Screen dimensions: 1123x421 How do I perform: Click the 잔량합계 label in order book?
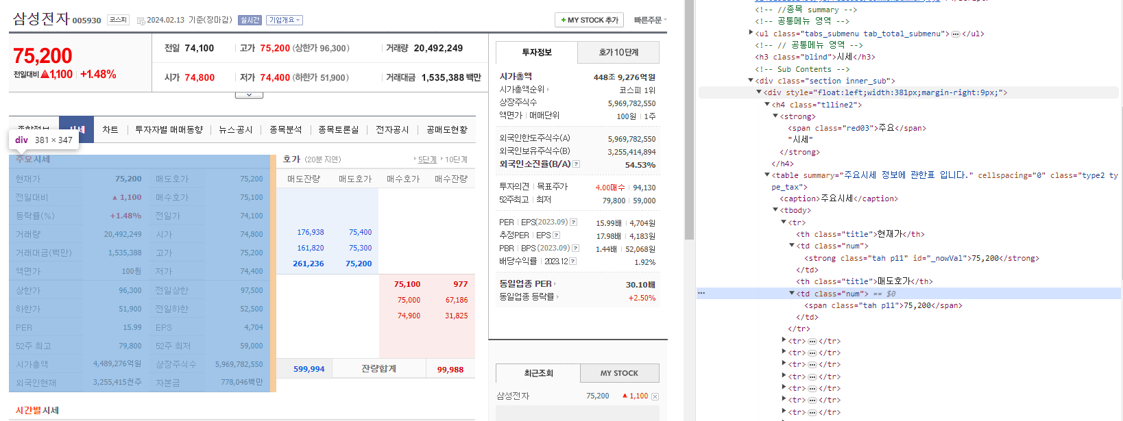pos(378,369)
